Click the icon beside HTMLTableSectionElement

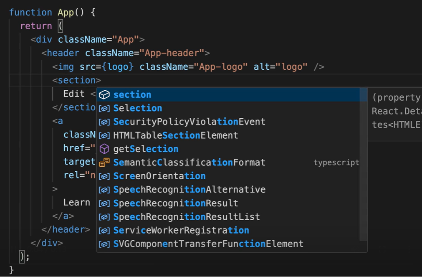[x=104, y=136]
